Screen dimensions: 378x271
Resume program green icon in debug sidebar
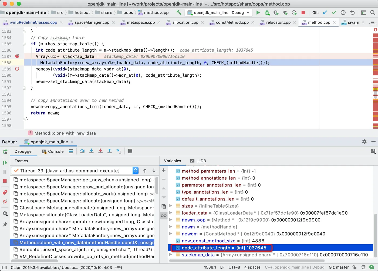(5, 163)
